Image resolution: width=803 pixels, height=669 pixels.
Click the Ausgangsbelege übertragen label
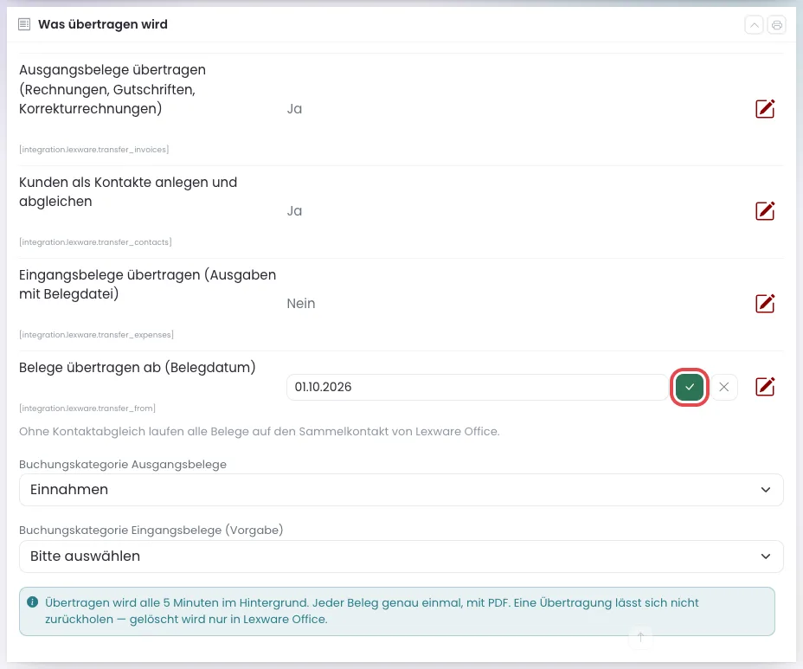[x=112, y=89]
